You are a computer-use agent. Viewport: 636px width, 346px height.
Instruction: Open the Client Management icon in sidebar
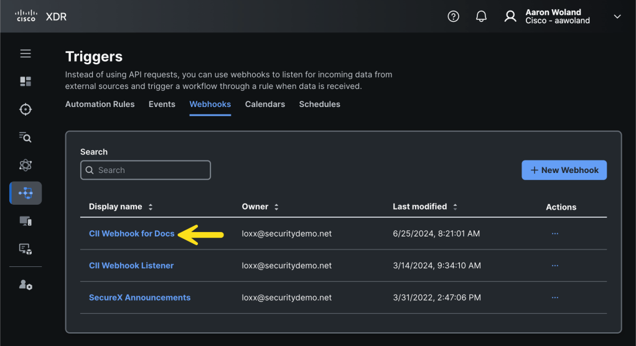(26, 249)
